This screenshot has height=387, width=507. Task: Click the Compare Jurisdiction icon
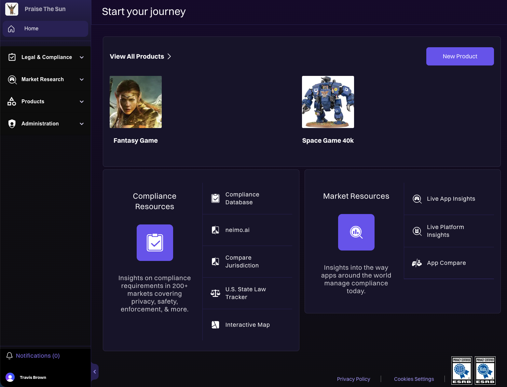click(215, 261)
